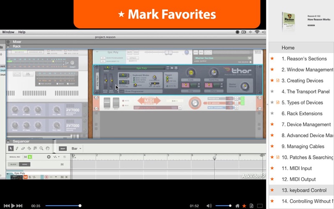This screenshot has width=334, height=209.
Task: Toggle Solo on the Epic Poly mix channel
Action: [136, 52]
